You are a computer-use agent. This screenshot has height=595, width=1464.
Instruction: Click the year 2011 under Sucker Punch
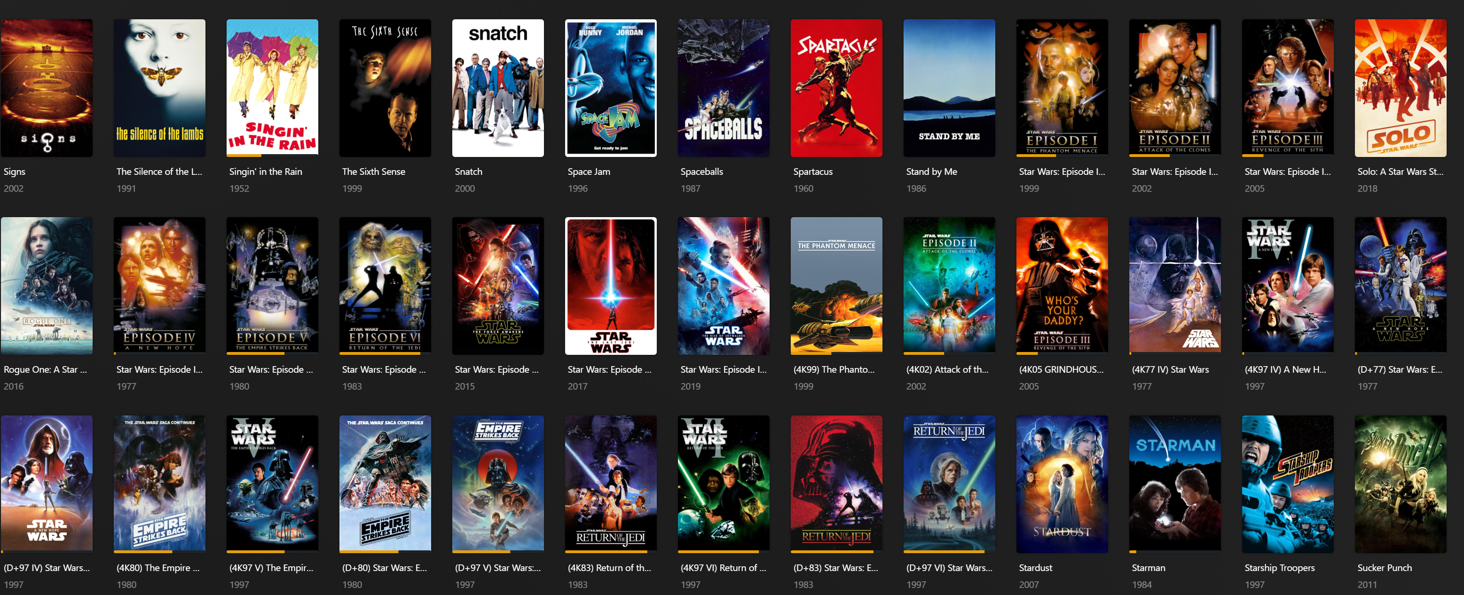[x=1367, y=584]
